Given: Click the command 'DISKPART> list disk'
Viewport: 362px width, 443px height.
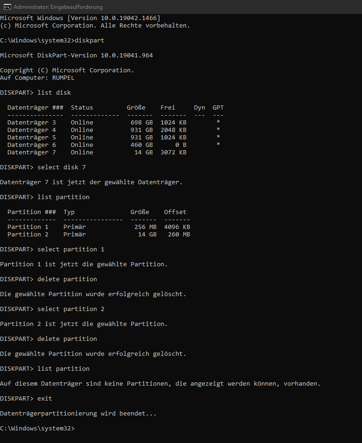Looking at the screenshot, I should (x=35, y=93).
